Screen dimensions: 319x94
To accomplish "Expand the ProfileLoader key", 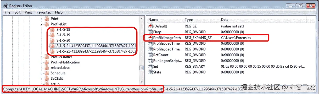I will click(x=41, y=57).
